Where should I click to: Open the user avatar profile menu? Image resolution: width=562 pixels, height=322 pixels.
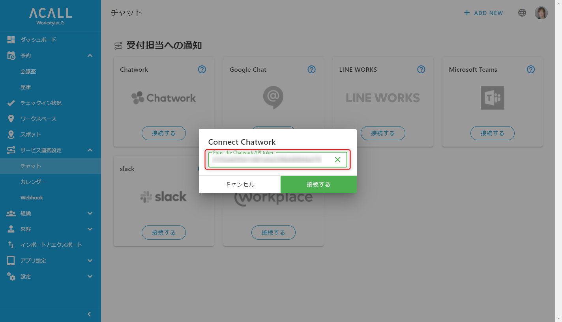pyautogui.click(x=541, y=13)
